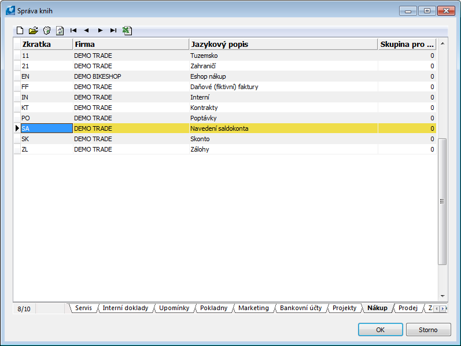The width and height of the screenshot is (461, 346).
Task: Click the IN abbreviation cell
Action: point(46,97)
